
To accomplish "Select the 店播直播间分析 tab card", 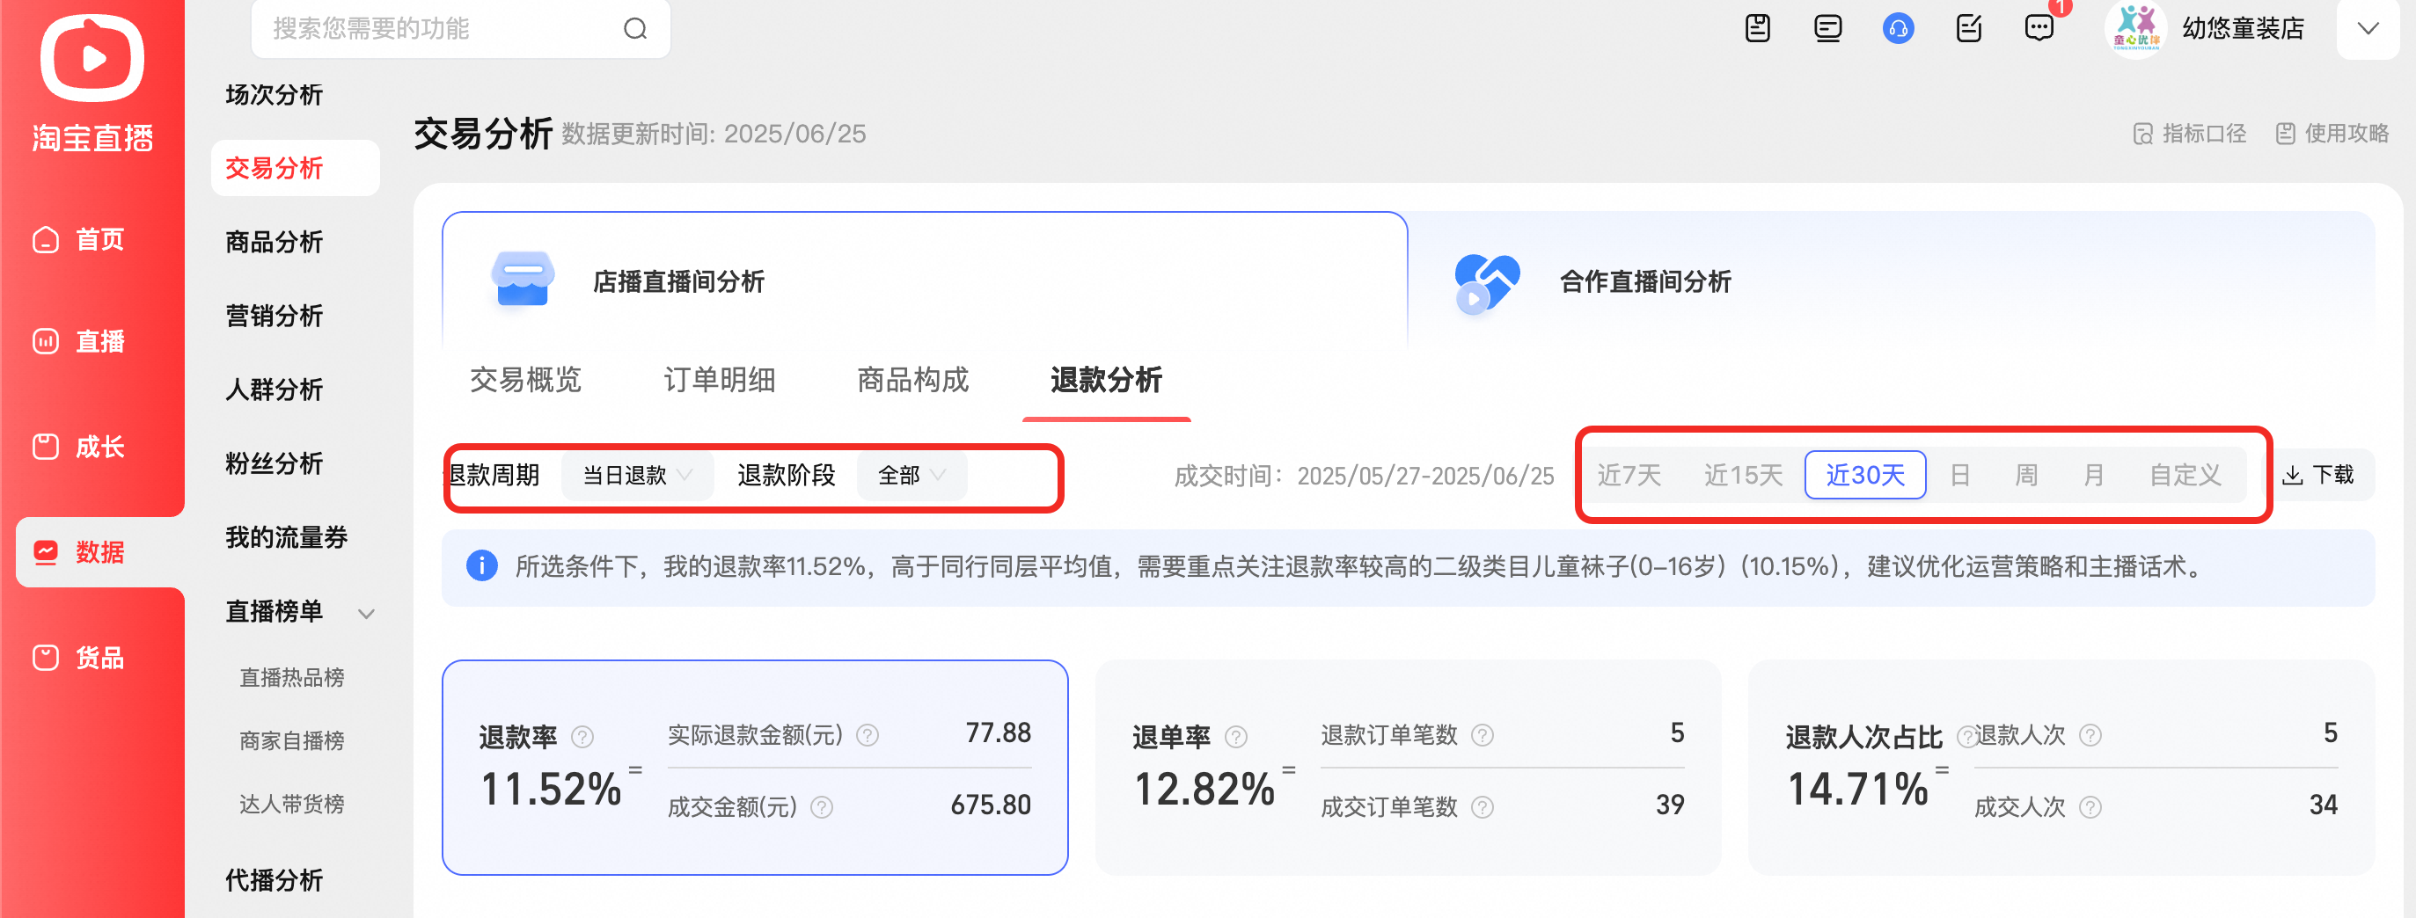I will click(925, 280).
